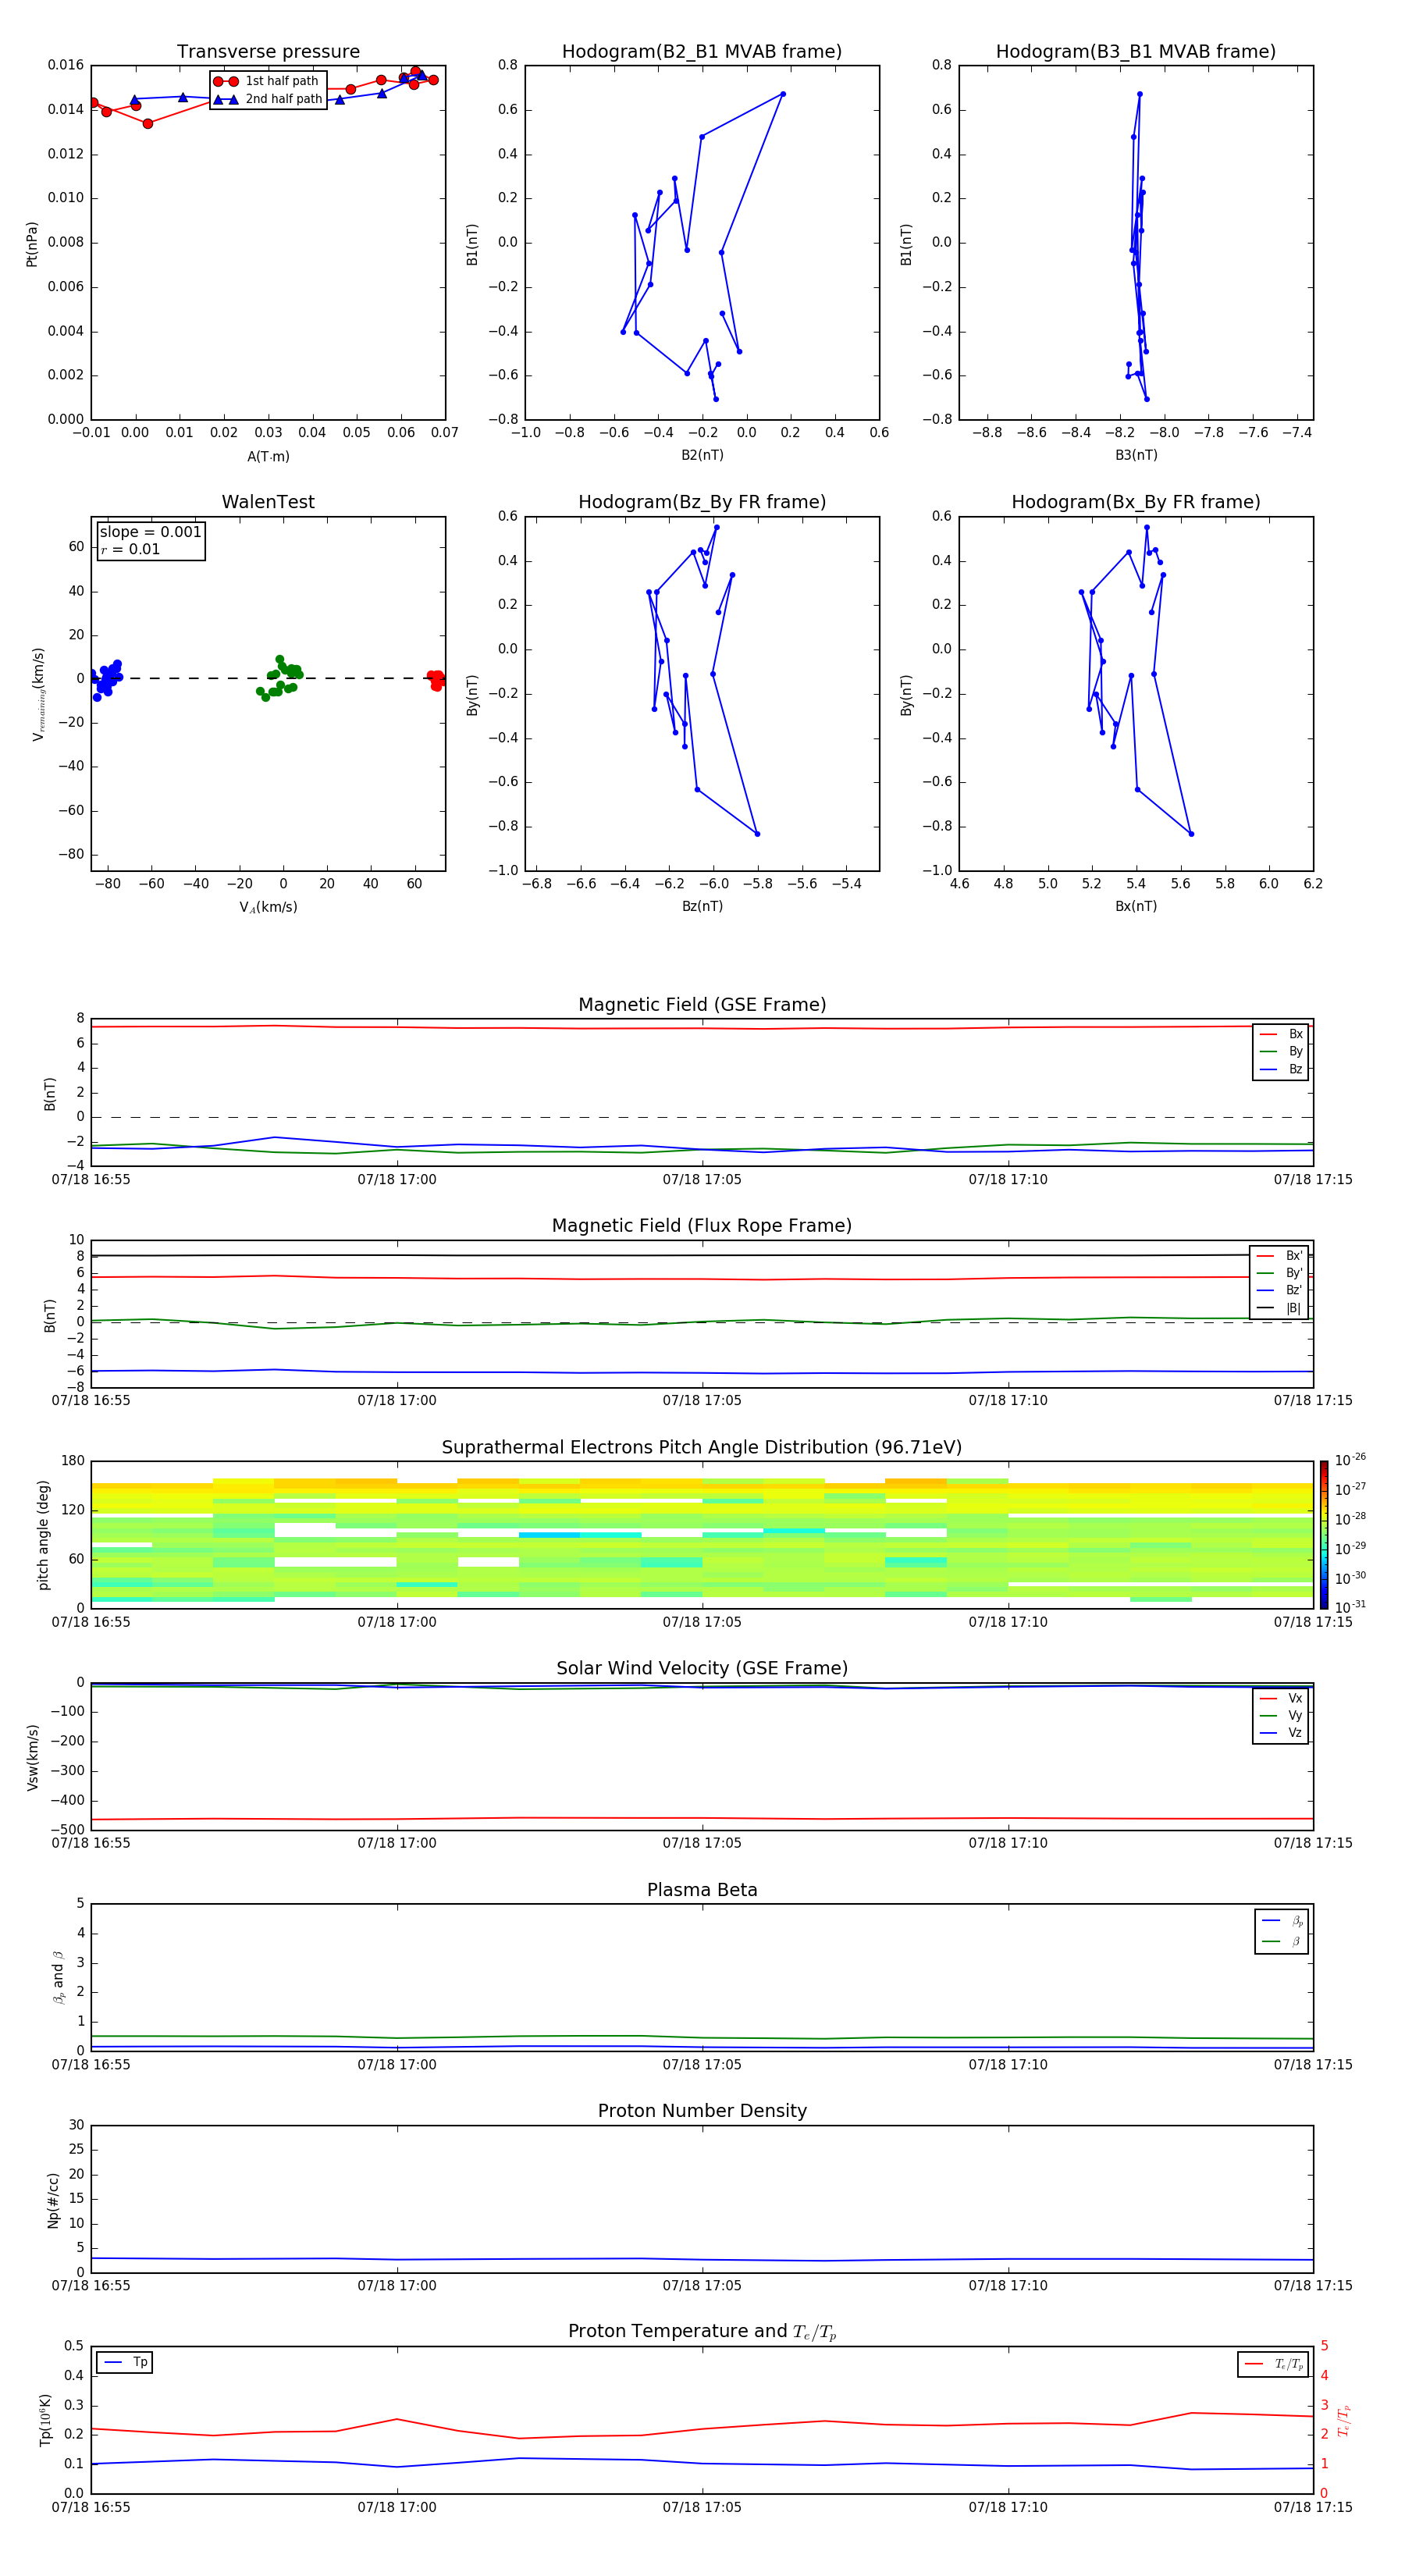
Task: Select the βp entry in Plasma Beta legend
Action: click(1282, 1920)
